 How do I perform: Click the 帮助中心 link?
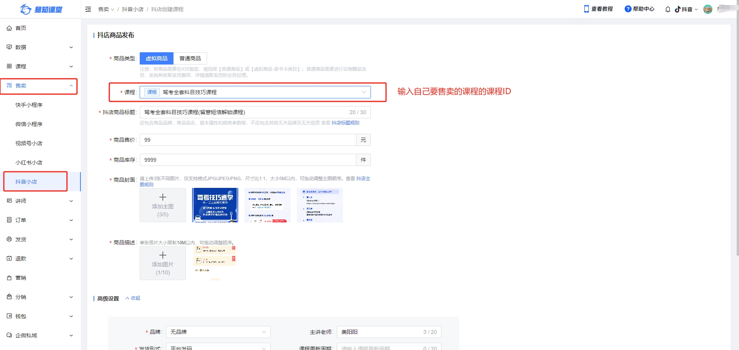point(644,9)
